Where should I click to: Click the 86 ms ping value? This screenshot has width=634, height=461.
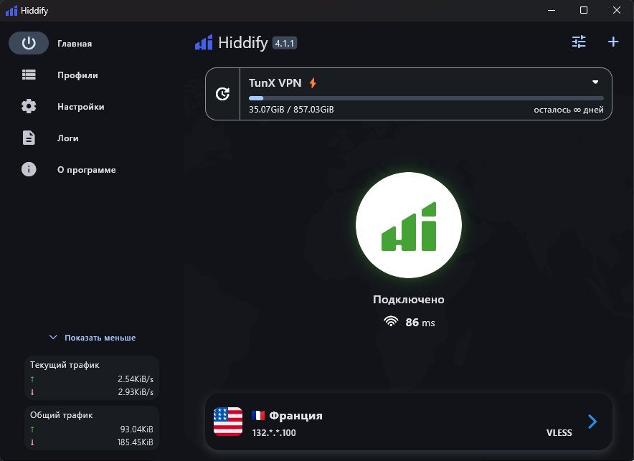click(420, 323)
